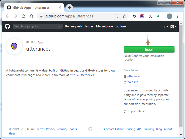Open the Security footer link

[62, 129]
